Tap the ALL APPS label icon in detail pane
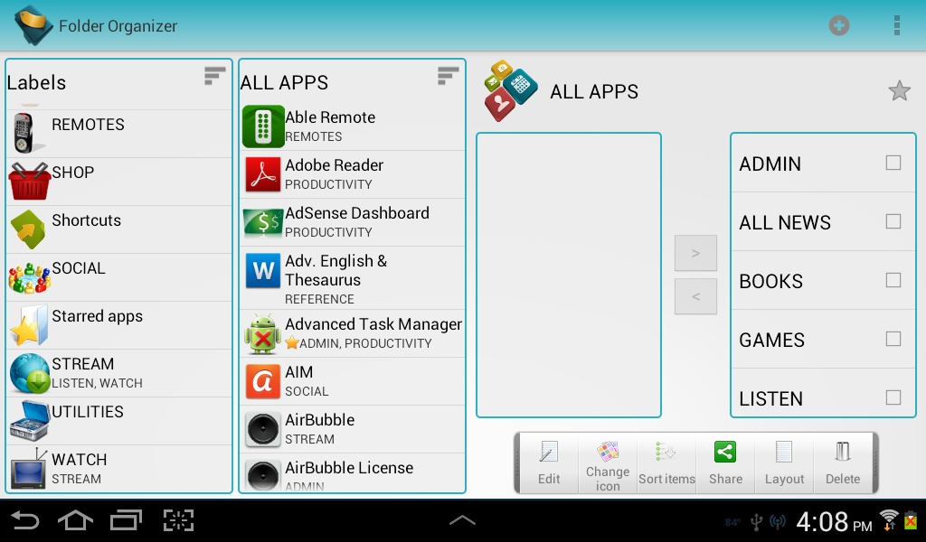Screen dimensions: 926x542 [510, 90]
